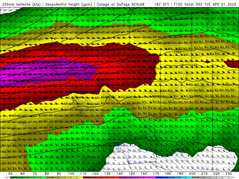This screenshot has width=239, height=179.
Task: Click the 200 knot legend value
Action: 192,174
